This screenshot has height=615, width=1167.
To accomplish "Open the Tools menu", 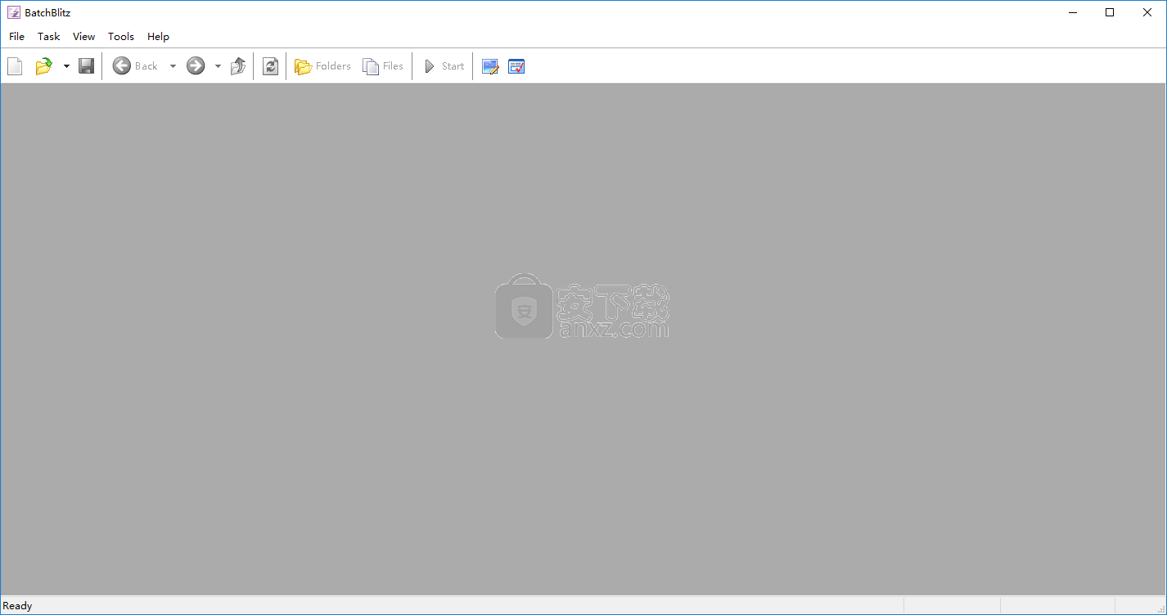I will (121, 36).
